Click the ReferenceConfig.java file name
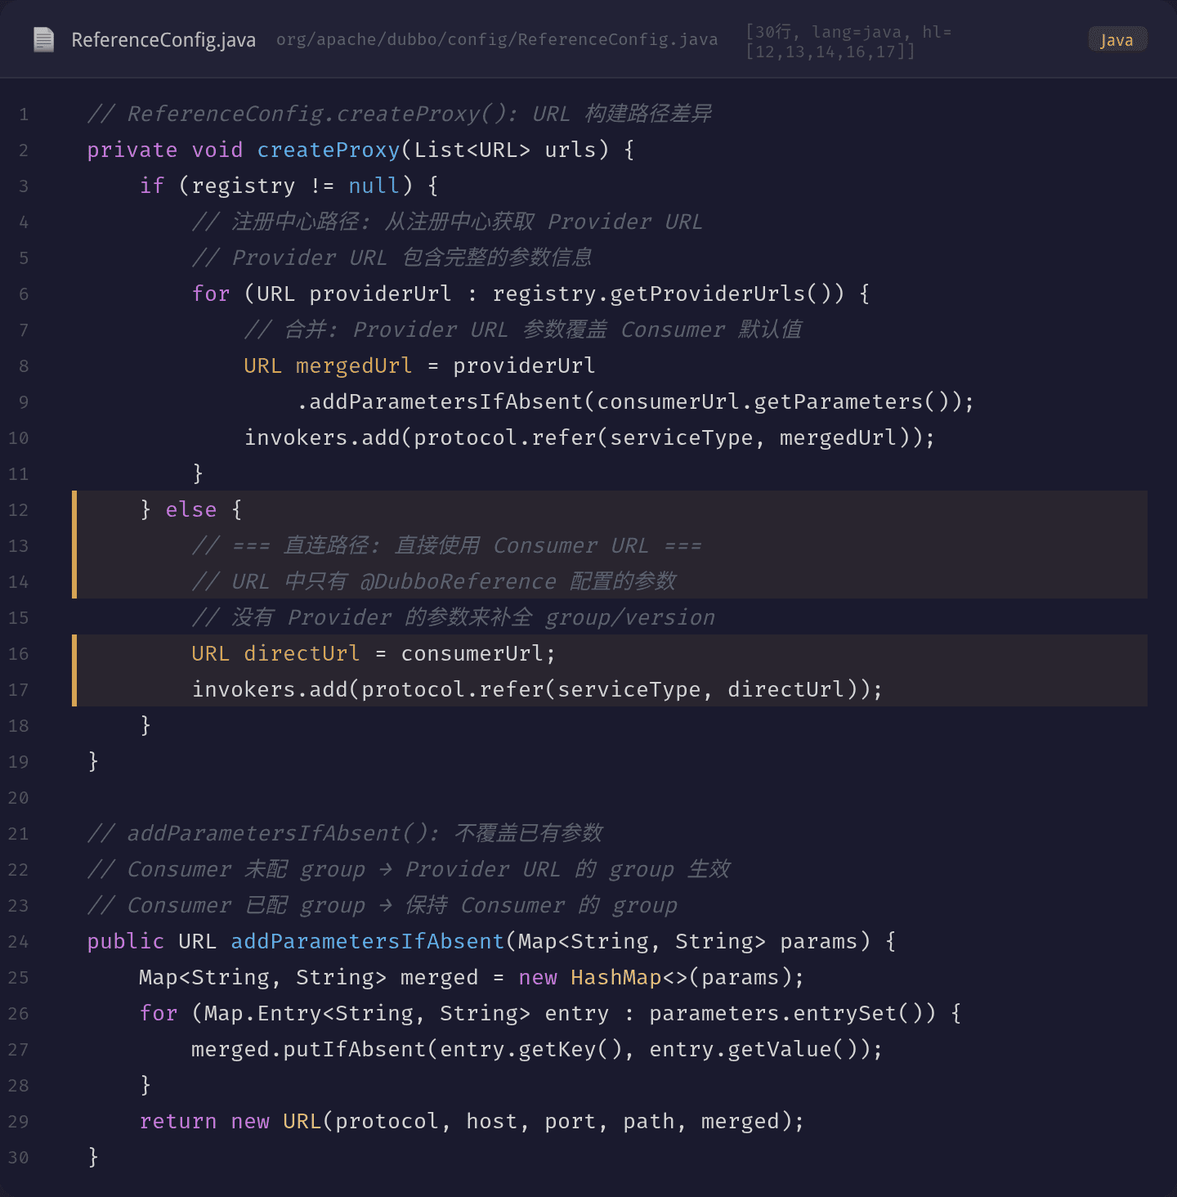 [x=163, y=40]
